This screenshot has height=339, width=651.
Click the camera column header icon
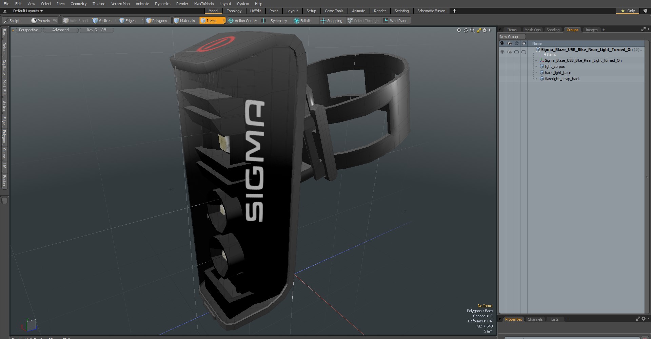point(509,43)
